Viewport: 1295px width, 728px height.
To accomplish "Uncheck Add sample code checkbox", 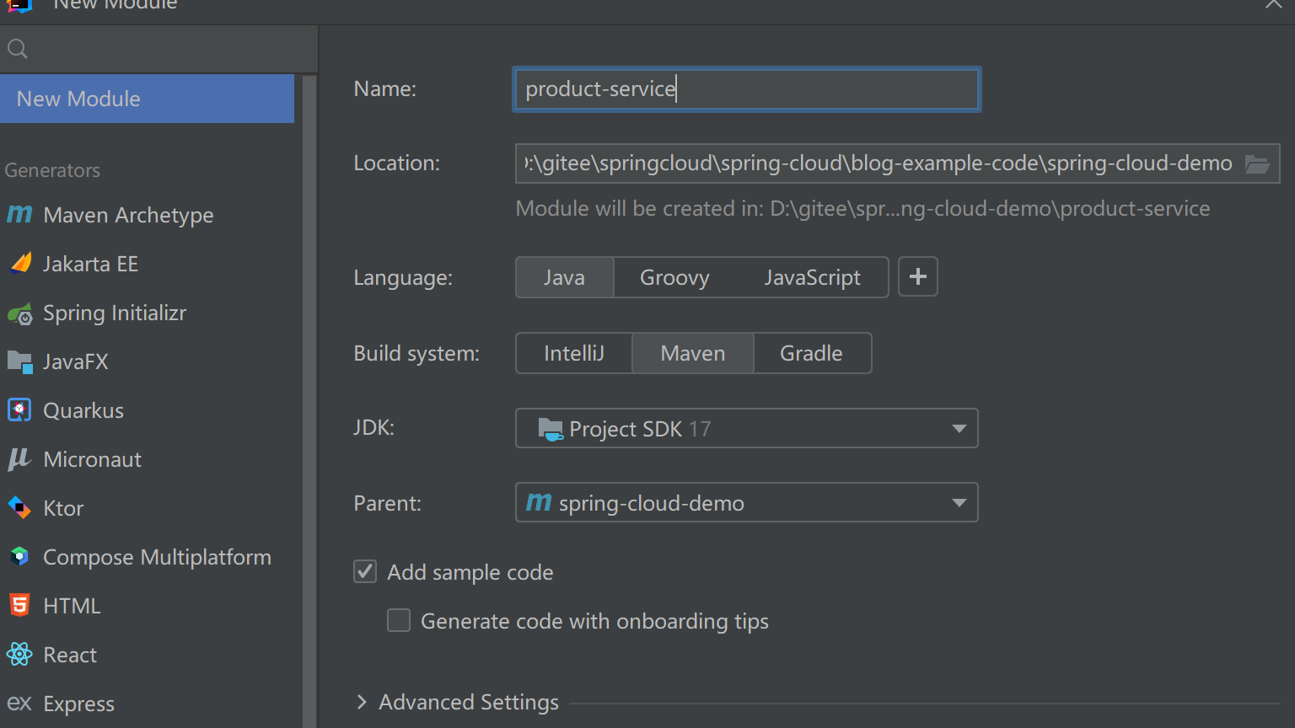I will pos(365,572).
